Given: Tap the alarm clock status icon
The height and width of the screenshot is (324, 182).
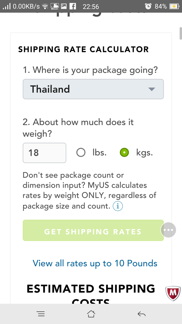Looking at the screenshot, I should click(x=148, y=6).
